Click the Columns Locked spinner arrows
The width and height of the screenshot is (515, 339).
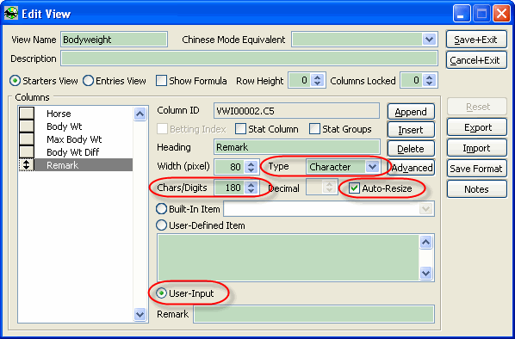[x=429, y=80]
